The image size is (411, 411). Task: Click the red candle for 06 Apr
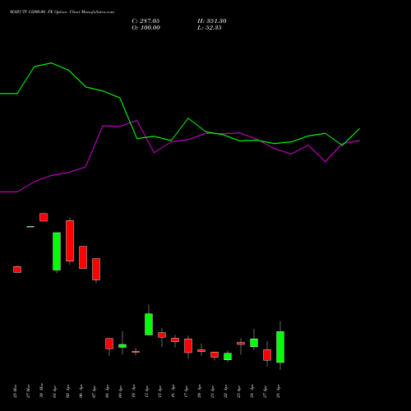point(83,257)
